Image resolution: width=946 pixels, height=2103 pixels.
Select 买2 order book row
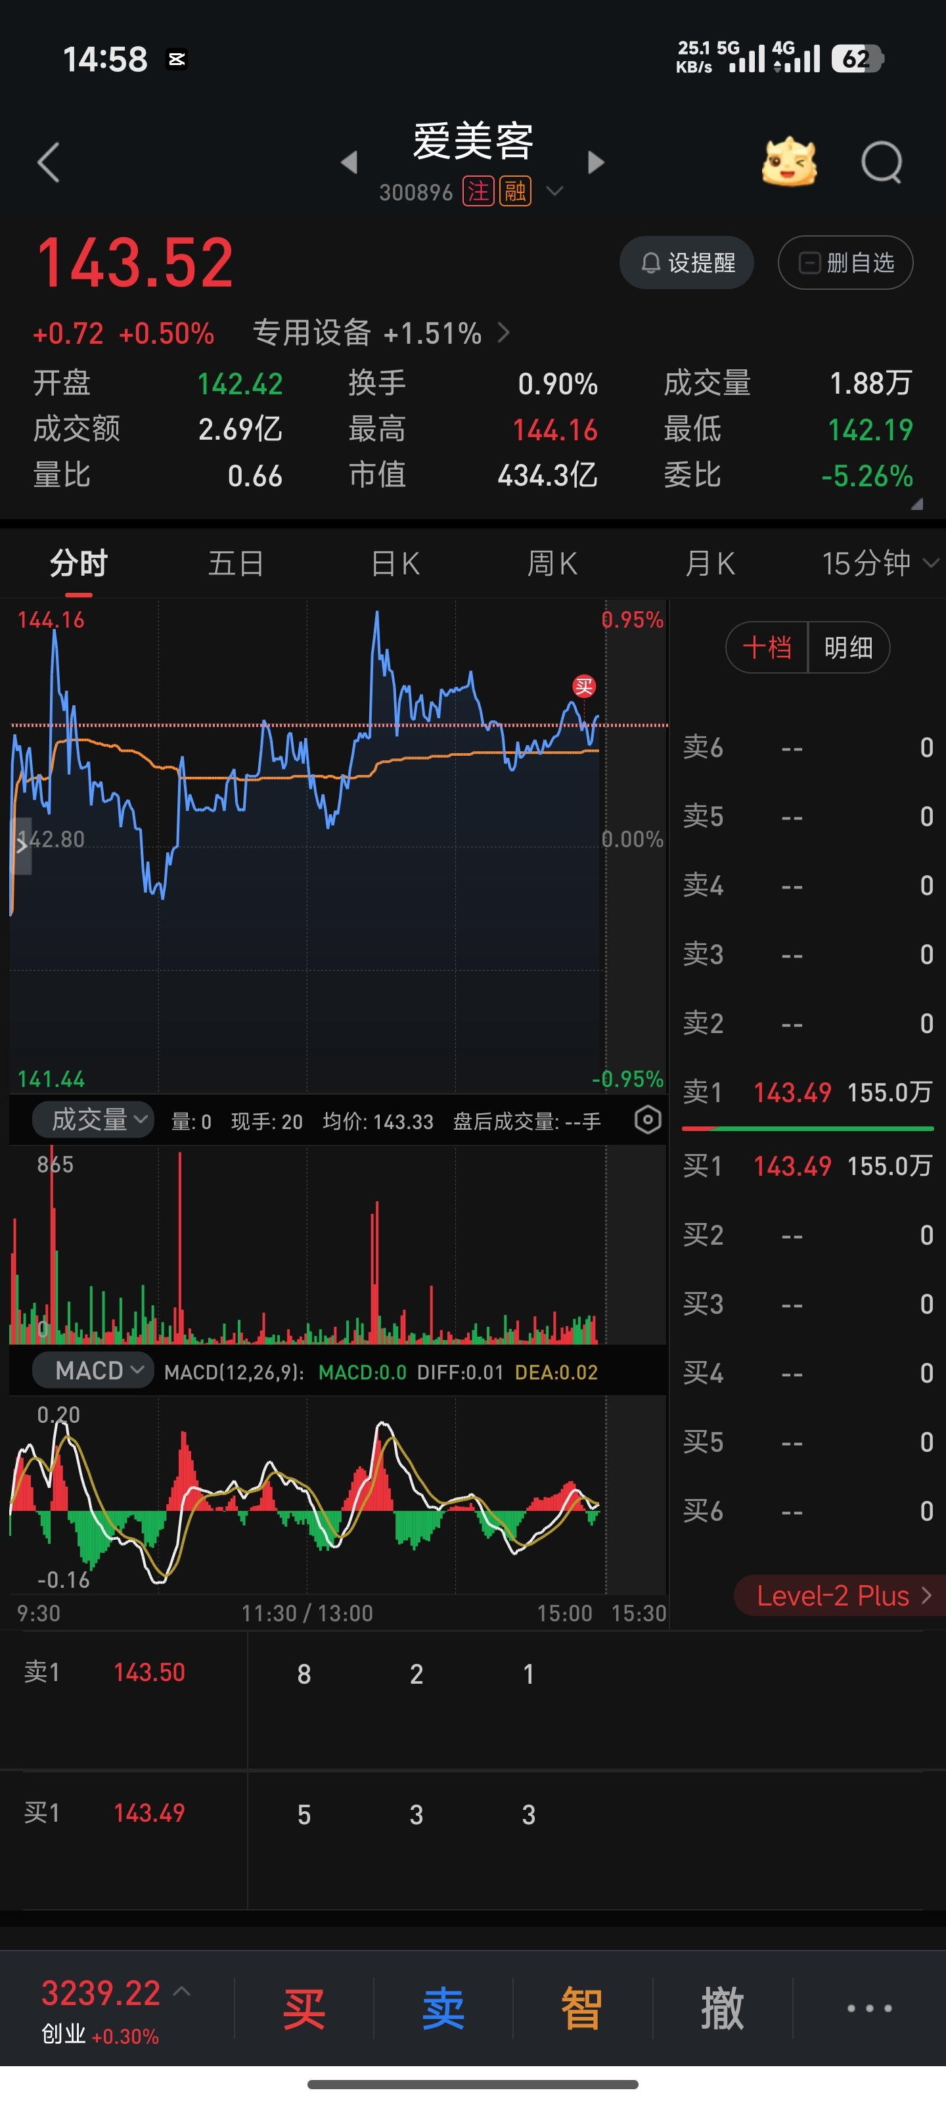pos(808,1236)
